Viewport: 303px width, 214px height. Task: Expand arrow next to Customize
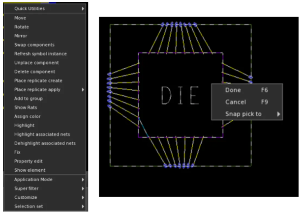click(83, 197)
